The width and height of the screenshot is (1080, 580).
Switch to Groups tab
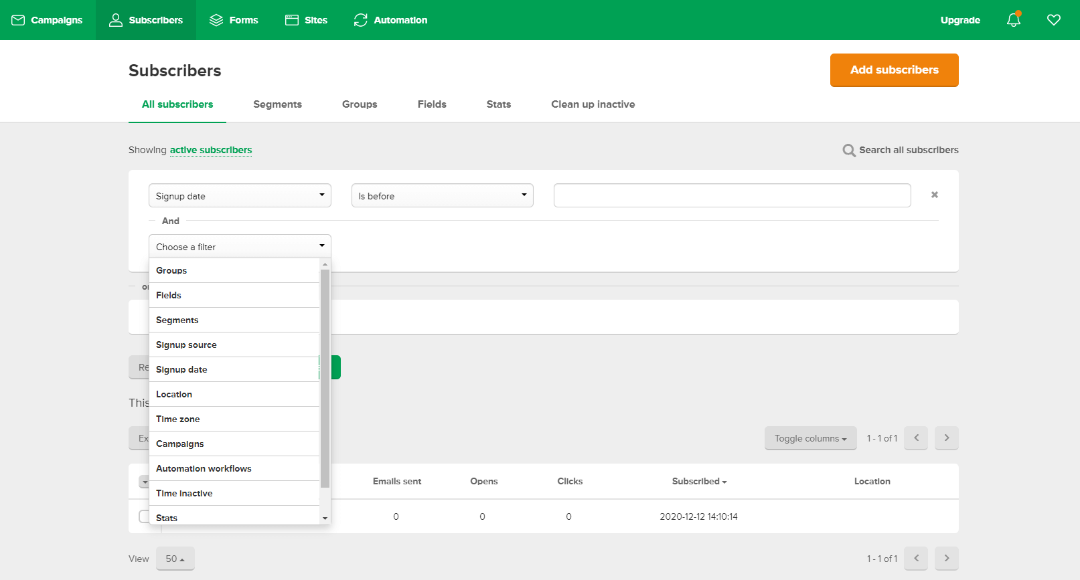click(x=360, y=104)
